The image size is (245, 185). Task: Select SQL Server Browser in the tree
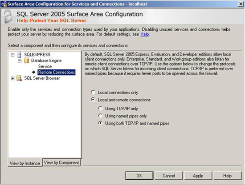[42, 78]
